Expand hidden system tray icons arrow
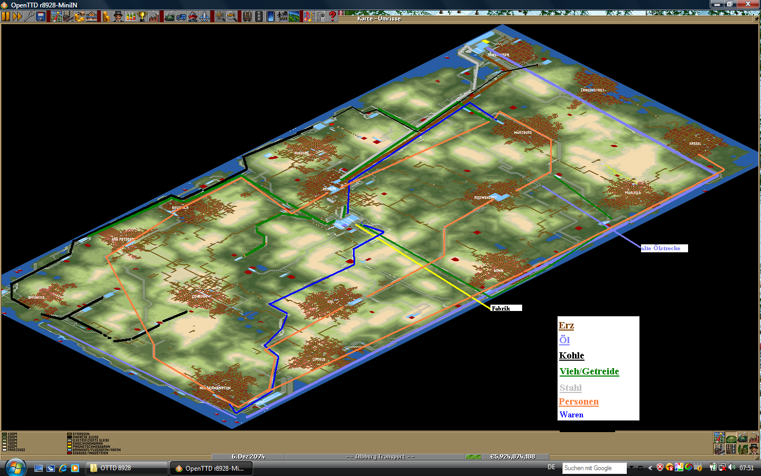Screen dimensions: 761x476 click(650, 468)
